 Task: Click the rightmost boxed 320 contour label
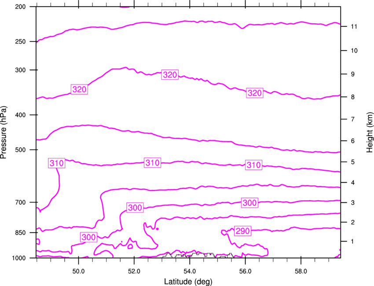point(254,93)
